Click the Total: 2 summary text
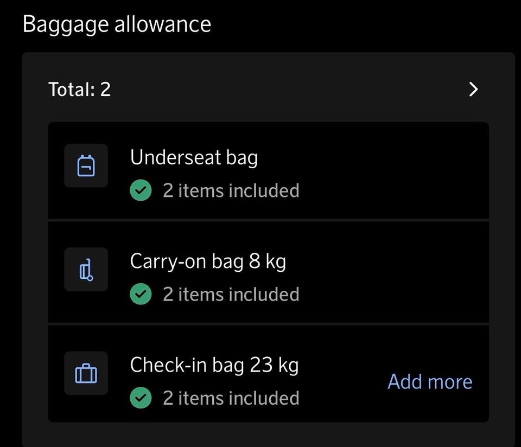521x447 pixels. coord(80,89)
